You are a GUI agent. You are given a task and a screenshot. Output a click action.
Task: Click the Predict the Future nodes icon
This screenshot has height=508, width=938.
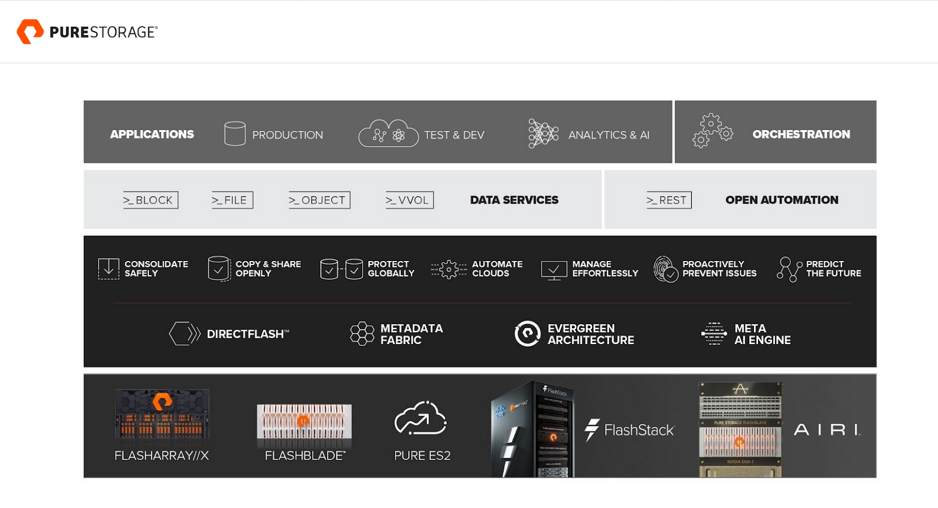click(790, 269)
